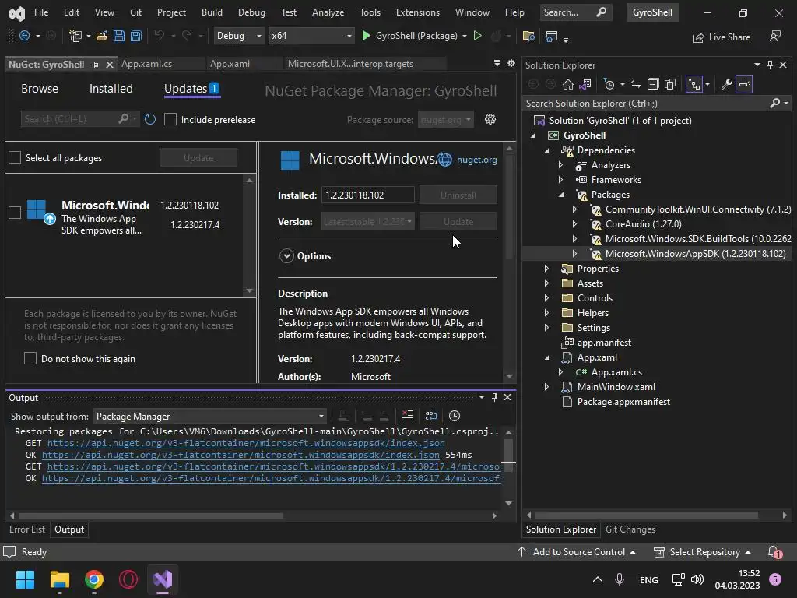Switch to the Git Changes tab
Screen dimensions: 797x598
(630, 529)
